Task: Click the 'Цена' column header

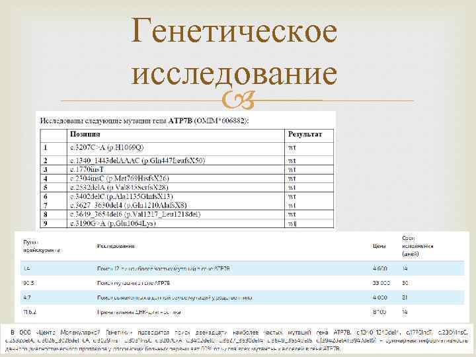Action: [x=379, y=246]
